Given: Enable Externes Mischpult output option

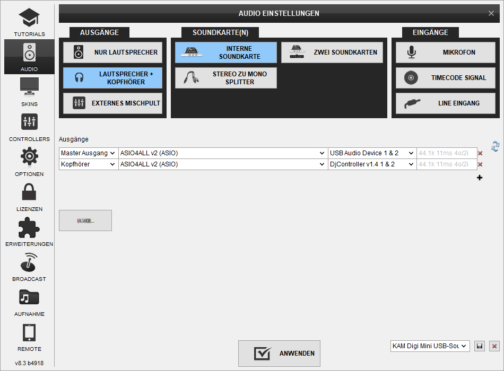Looking at the screenshot, I should (x=112, y=103).
